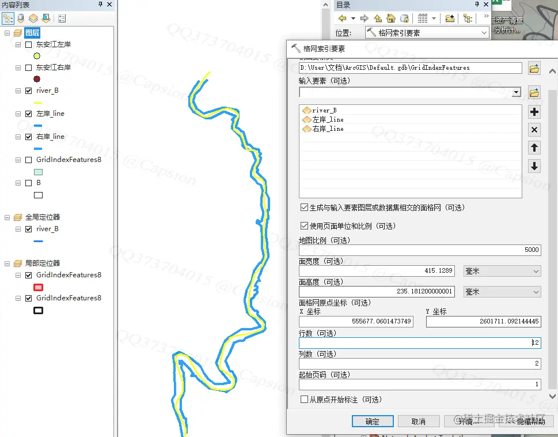Open the 位置 location dropdown
This screenshot has width=558, height=437.
pos(484,33)
